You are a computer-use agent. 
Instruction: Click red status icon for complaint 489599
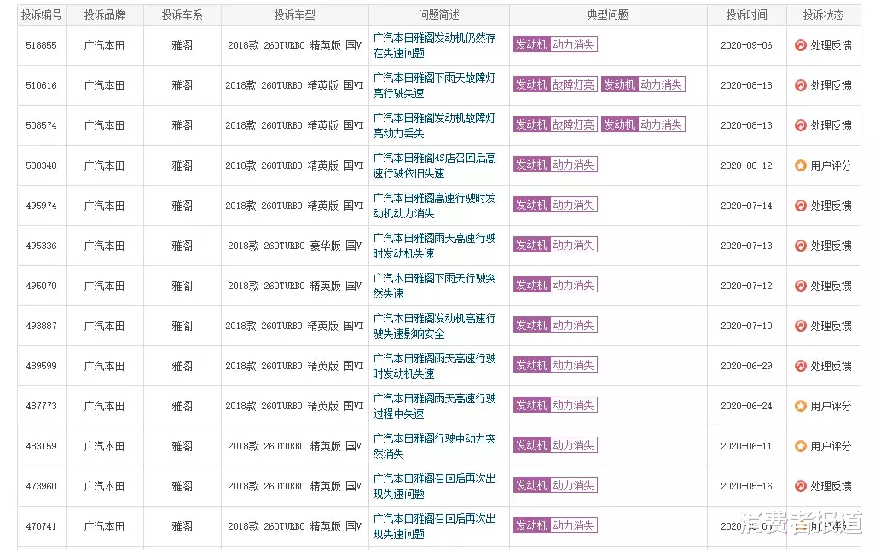point(800,366)
